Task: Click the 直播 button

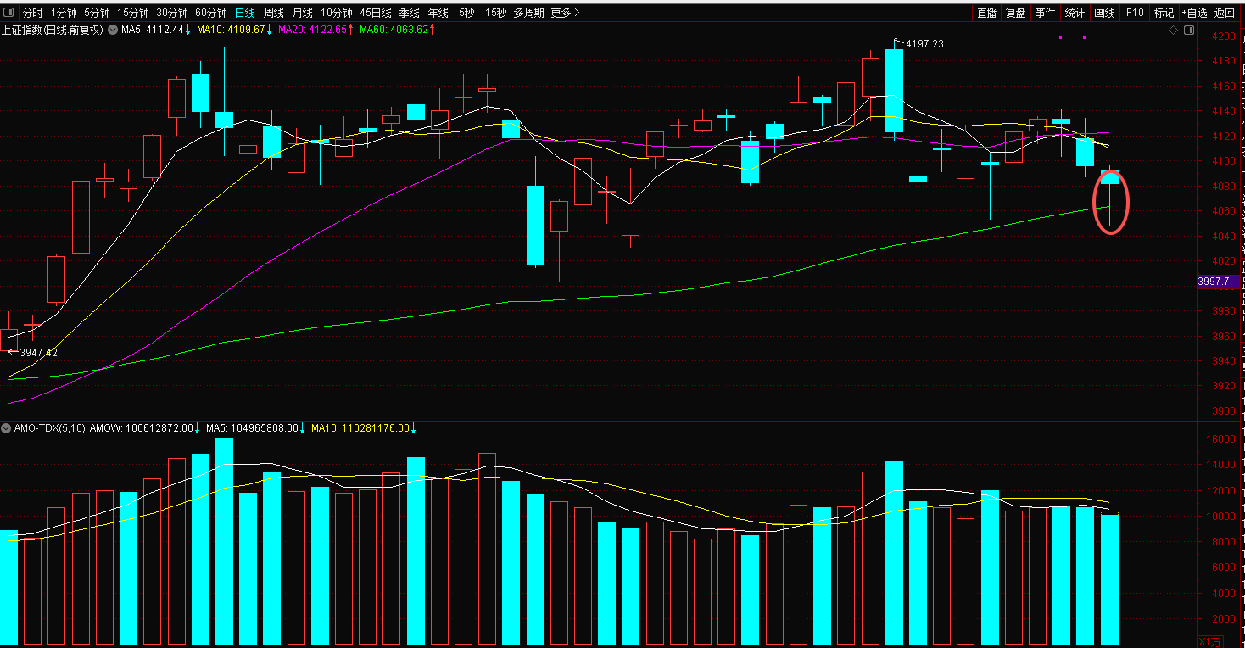Action: [x=986, y=13]
